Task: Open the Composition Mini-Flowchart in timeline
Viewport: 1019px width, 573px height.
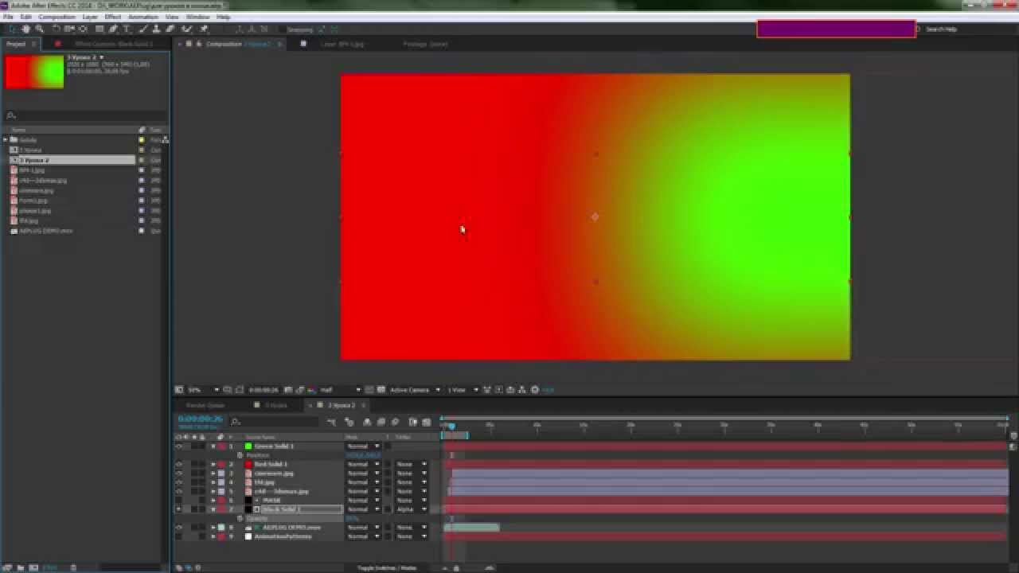Action: point(331,422)
